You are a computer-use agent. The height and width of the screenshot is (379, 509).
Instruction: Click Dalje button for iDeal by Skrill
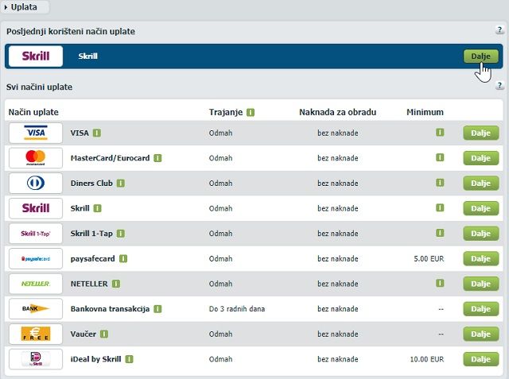tap(480, 359)
